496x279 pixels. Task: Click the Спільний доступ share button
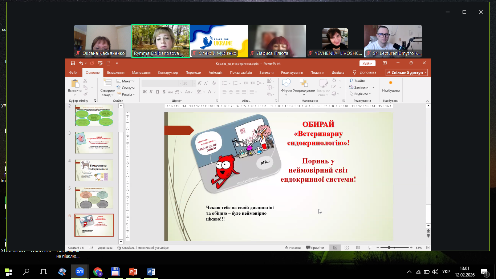pos(406,73)
